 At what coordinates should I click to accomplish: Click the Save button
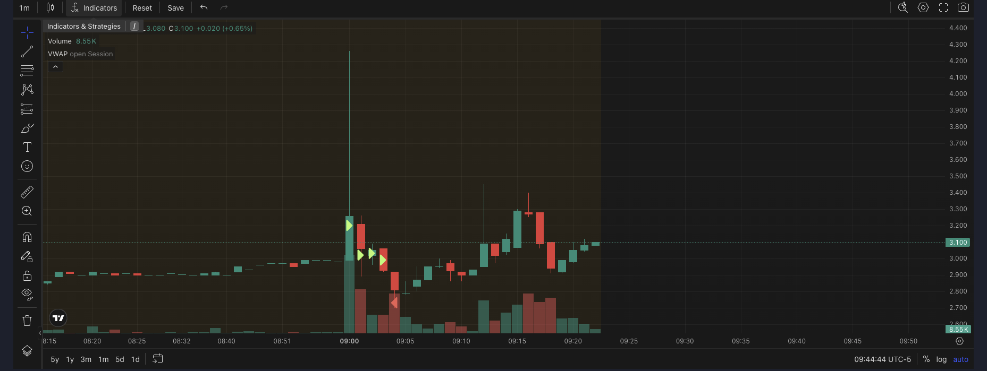coord(175,8)
